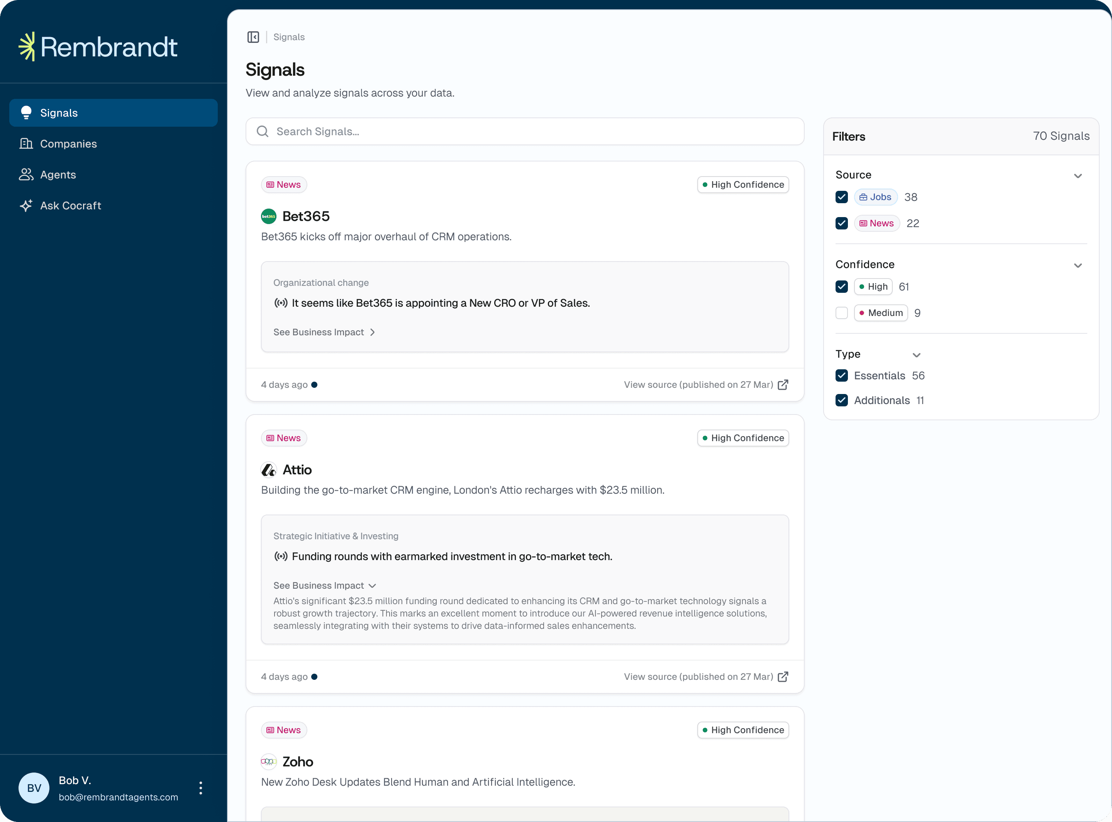The image size is (1112, 822).
Task: Click the unread dot on Bet365 card
Action: pos(314,385)
